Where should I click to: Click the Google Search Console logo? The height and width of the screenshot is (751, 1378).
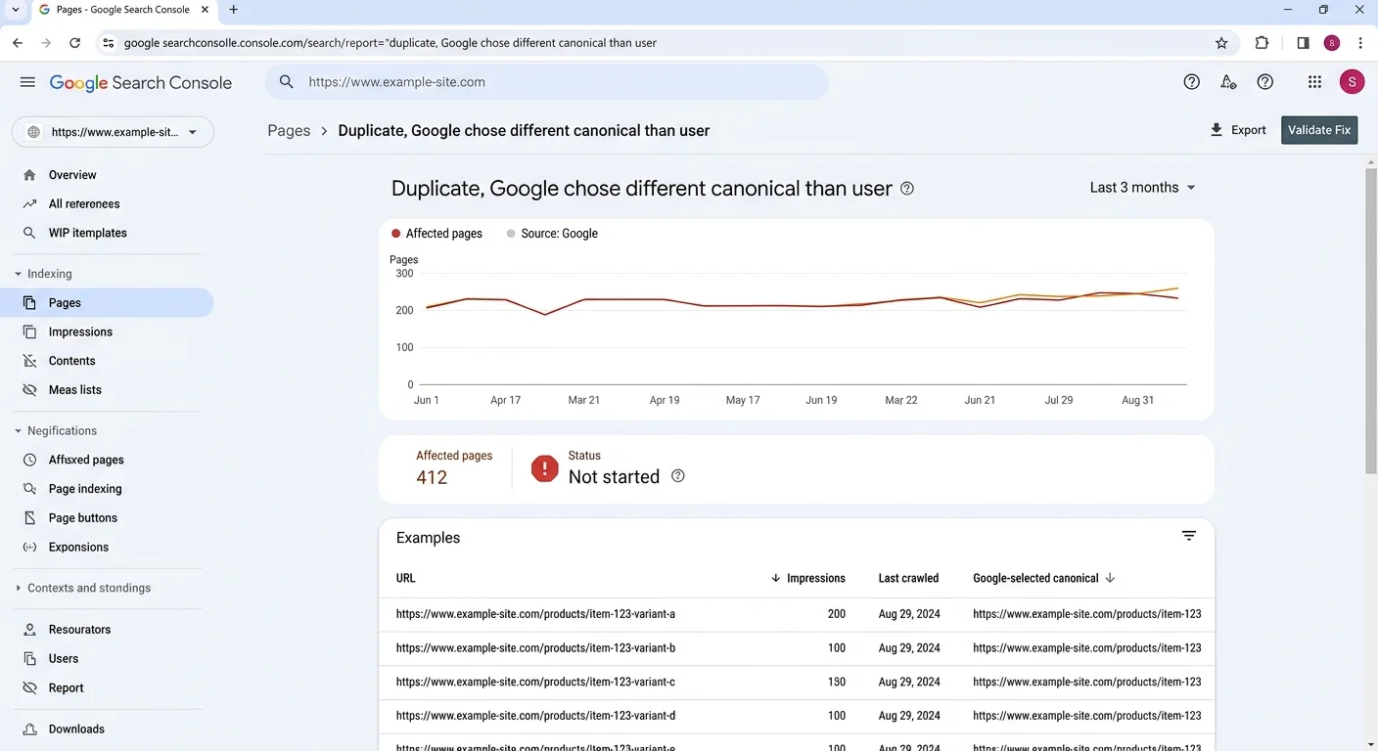pyautogui.click(x=141, y=83)
